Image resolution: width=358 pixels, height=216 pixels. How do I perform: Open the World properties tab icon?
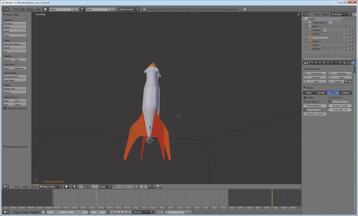point(320,63)
